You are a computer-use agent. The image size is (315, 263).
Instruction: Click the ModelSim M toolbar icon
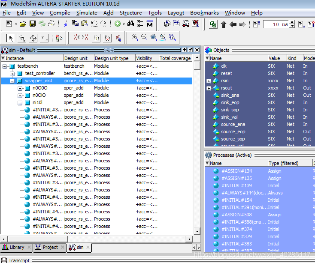(x=150, y=24)
